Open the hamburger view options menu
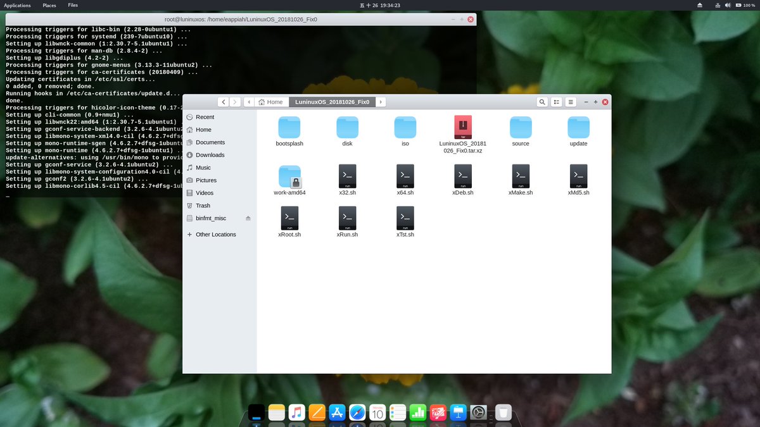The image size is (760, 427). (571, 101)
